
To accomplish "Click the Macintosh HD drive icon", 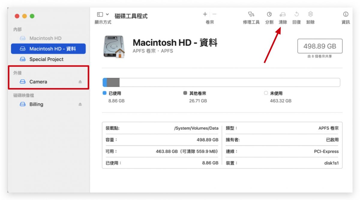I will (23, 38).
